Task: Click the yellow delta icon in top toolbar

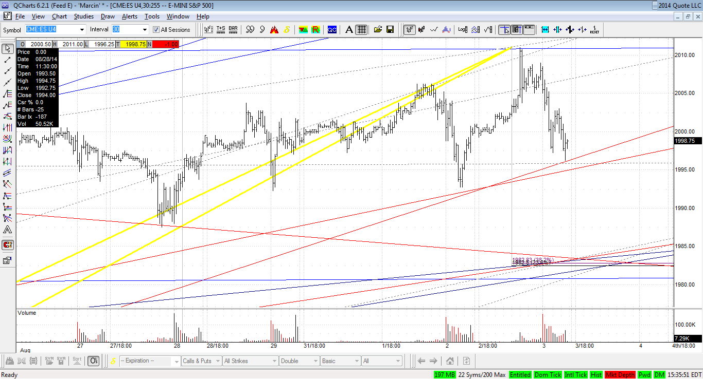Action: [x=287, y=30]
